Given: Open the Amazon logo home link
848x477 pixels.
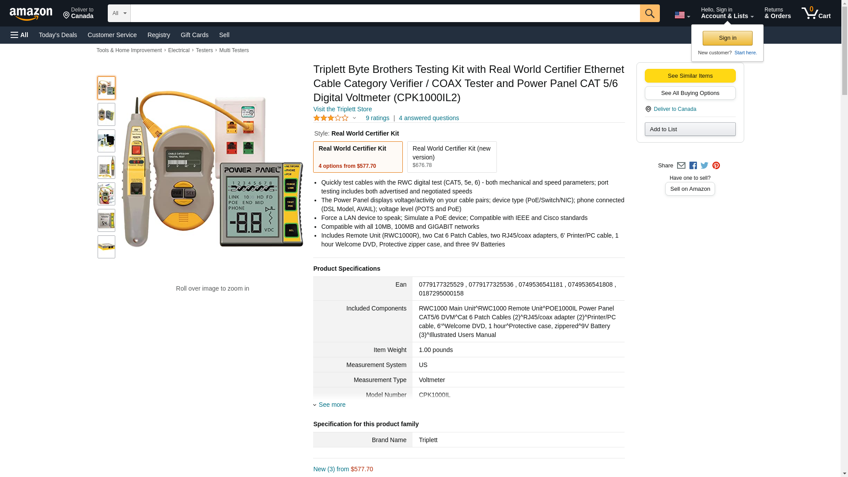Looking at the screenshot, I should click(x=31, y=14).
